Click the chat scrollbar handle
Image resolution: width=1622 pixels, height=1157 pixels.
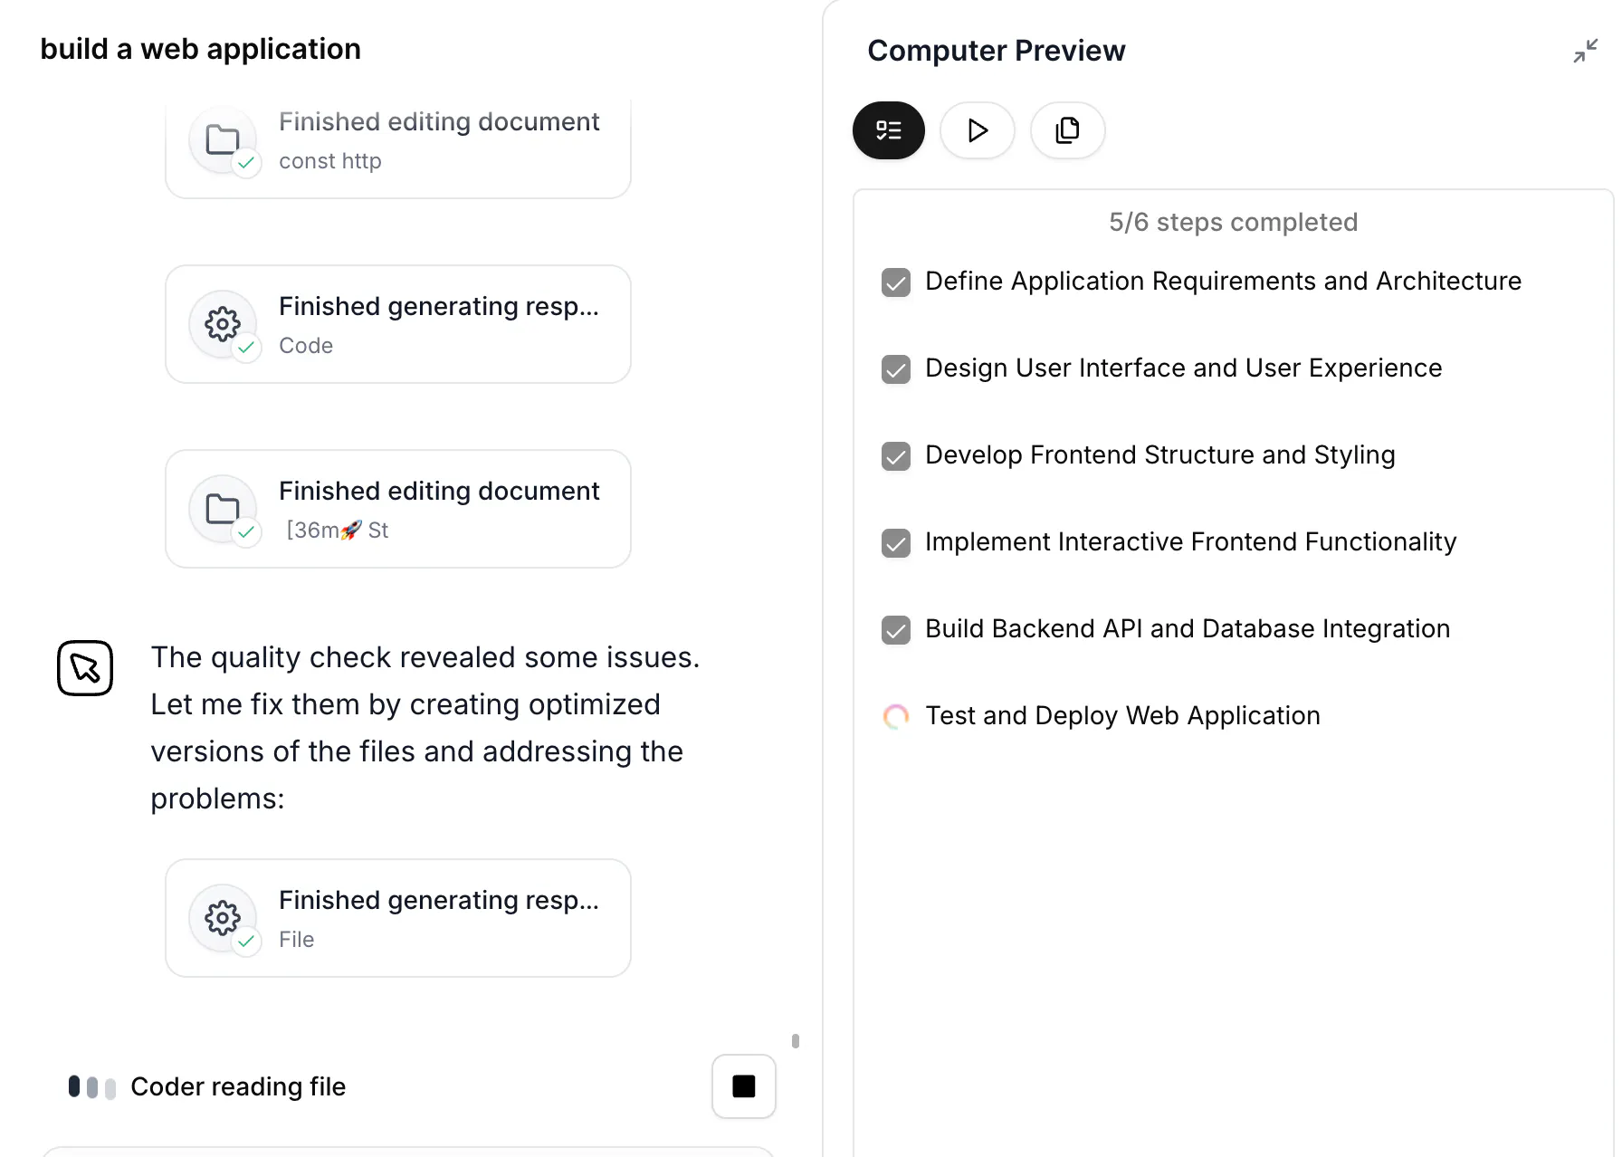click(796, 1041)
